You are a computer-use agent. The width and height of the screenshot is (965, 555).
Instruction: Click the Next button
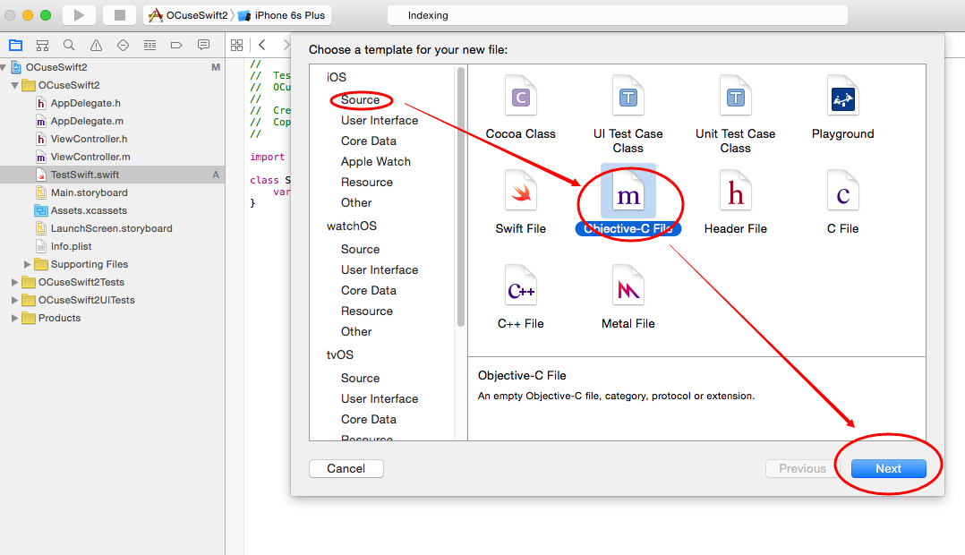click(888, 468)
